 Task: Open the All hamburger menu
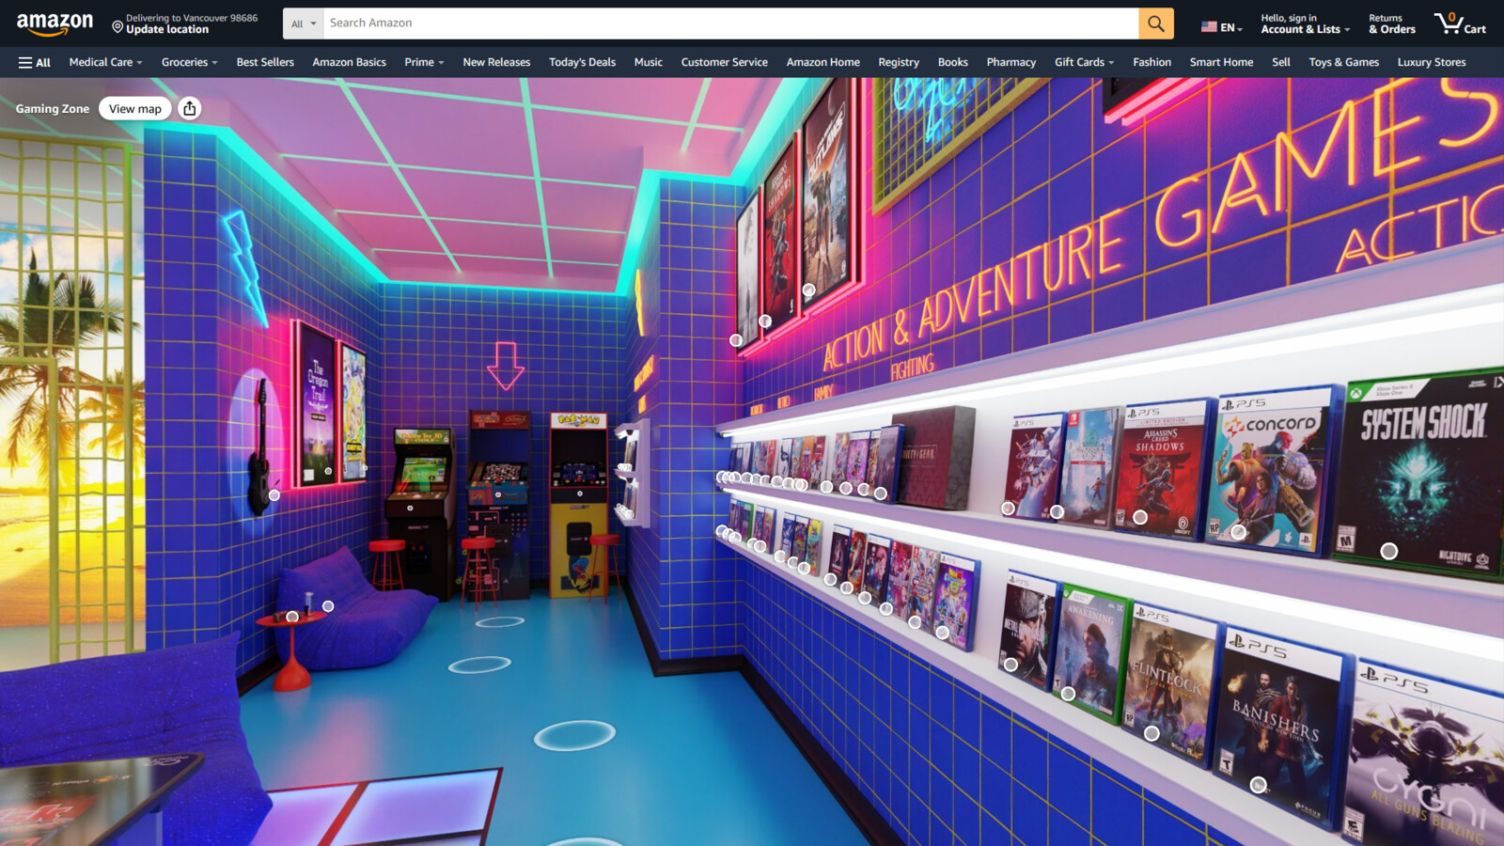pyautogui.click(x=34, y=62)
